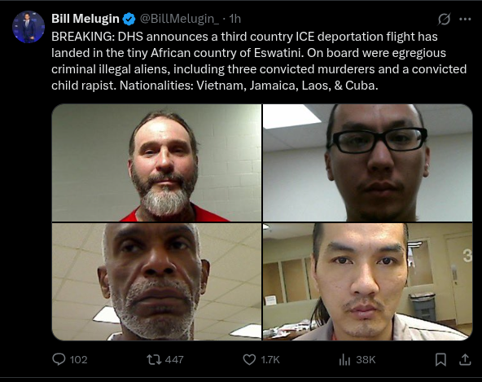Screen dimensions: 482x382
Task: Share the post with the upload arrow icon
Action: coord(465,359)
